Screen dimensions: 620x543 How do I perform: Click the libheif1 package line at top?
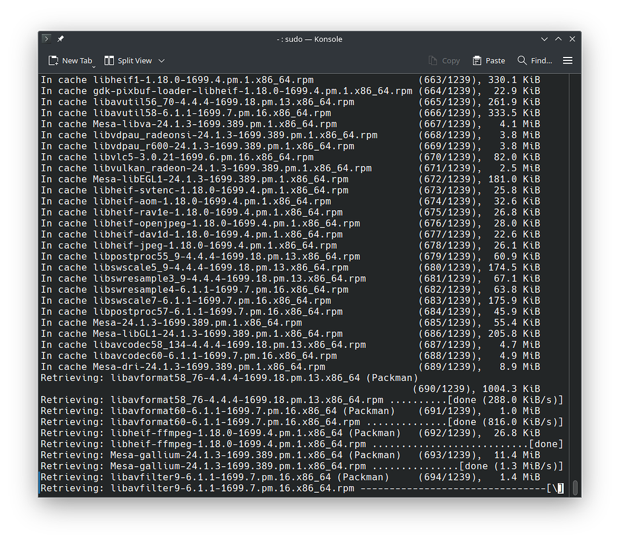click(x=177, y=80)
